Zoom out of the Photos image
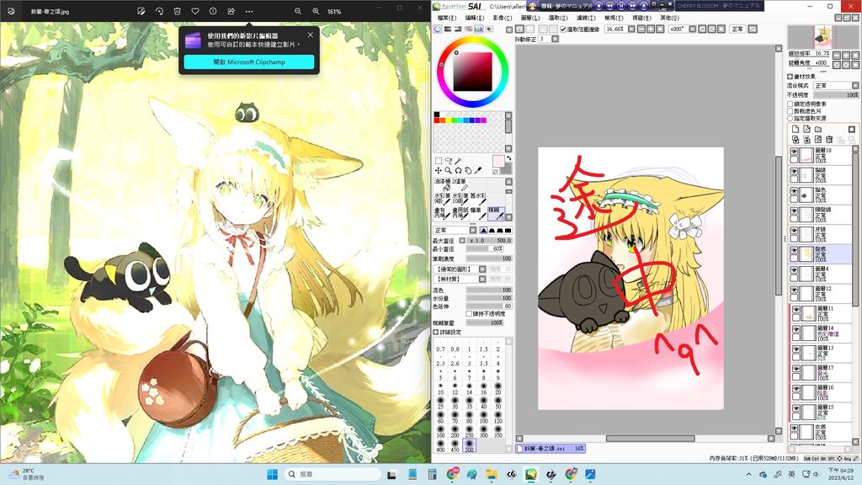The width and height of the screenshot is (862, 485). 298,11
